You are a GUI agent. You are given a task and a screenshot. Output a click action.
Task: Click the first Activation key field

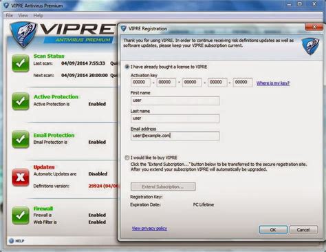140,83
